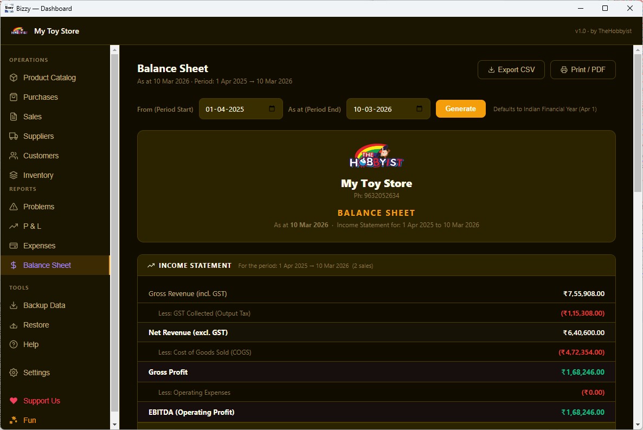Open Suppliers via the truck icon

coord(14,136)
